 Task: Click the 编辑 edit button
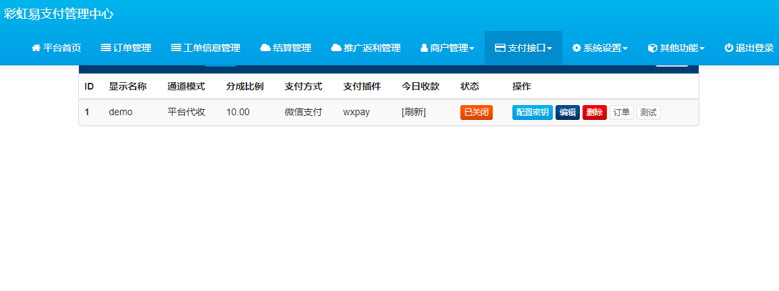pyautogui.click(x=567, y=112)
